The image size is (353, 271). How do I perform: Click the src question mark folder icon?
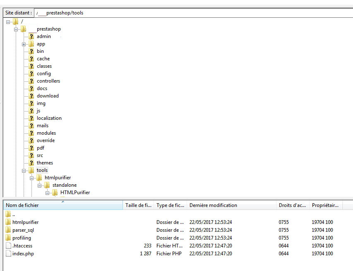tap(31, 155)
